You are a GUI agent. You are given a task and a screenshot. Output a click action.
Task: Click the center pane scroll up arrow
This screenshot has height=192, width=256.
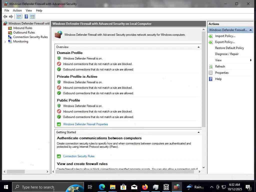click(x=203, y=29)
